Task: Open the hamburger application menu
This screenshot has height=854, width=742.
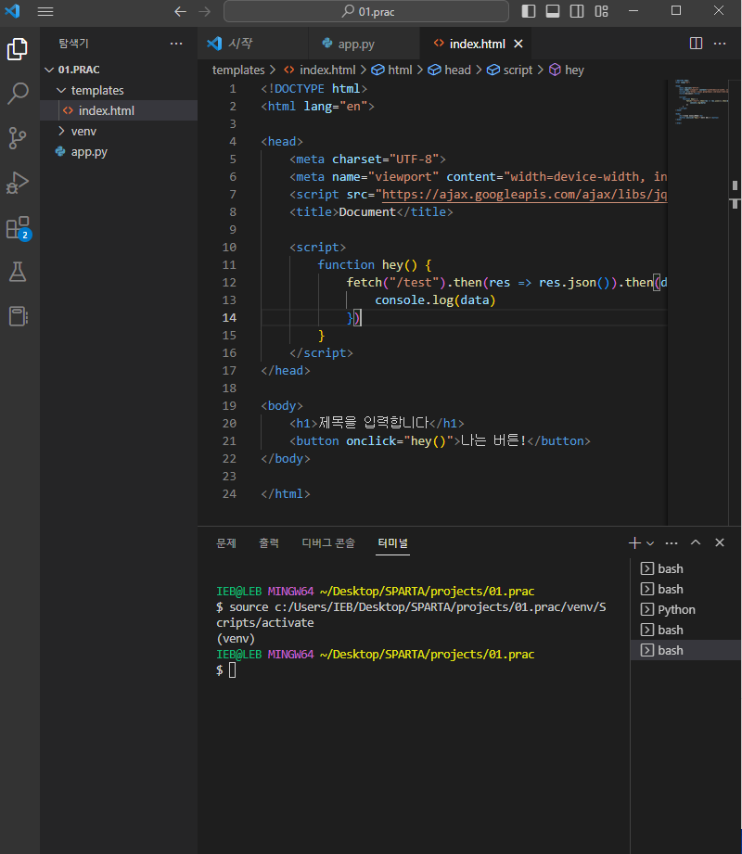Action: (x=45, y=11)
